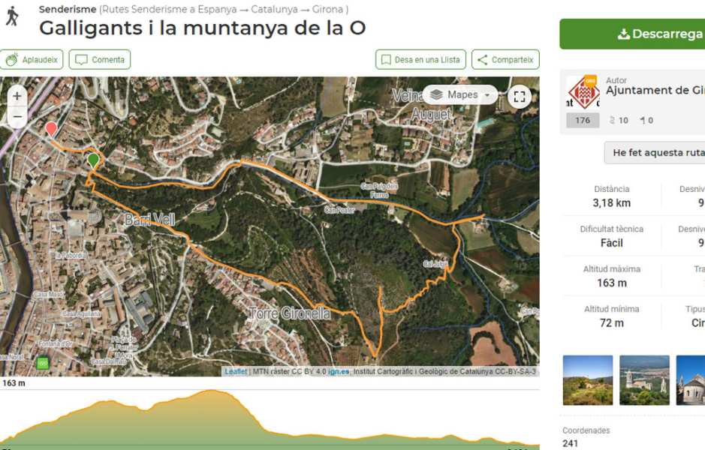This screenshot has height=450, width=705.
Task: Click the author name Ajuntament de Girona
Action: click(656, 90)
